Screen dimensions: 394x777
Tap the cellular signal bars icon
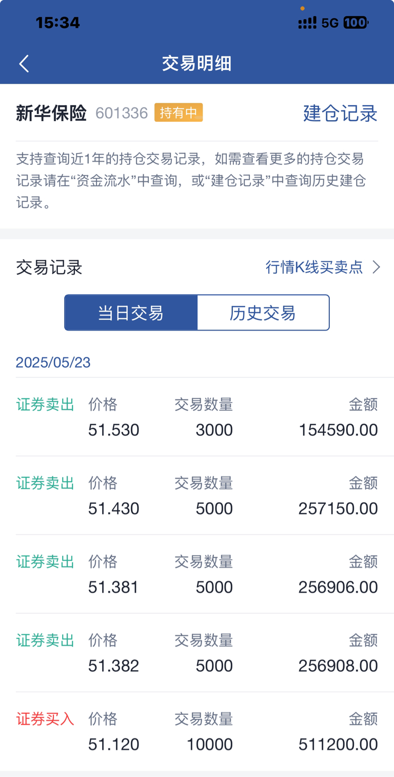click(x=307, y=23)
